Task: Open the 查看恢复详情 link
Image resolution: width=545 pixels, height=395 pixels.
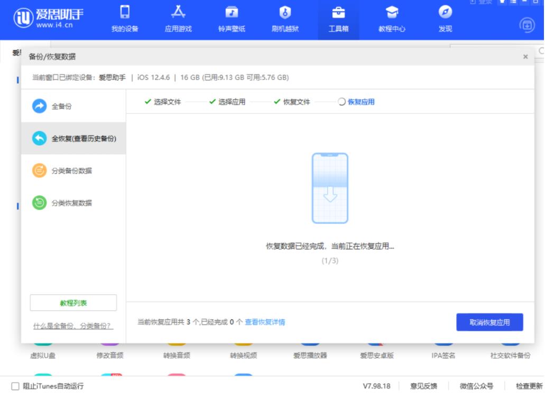Action: (265, 322)
